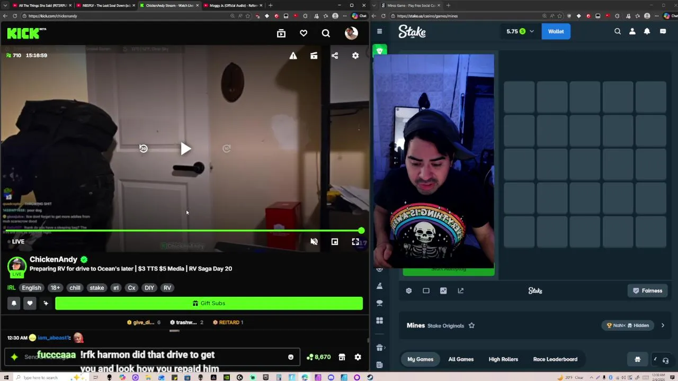Open the emoji picker in chat

pyautogui.click(x=291, y=357)
